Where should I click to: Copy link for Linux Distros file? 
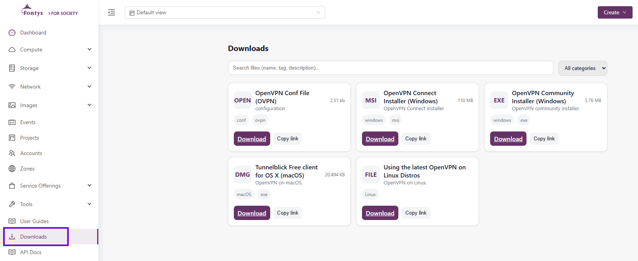click(416, 213)
